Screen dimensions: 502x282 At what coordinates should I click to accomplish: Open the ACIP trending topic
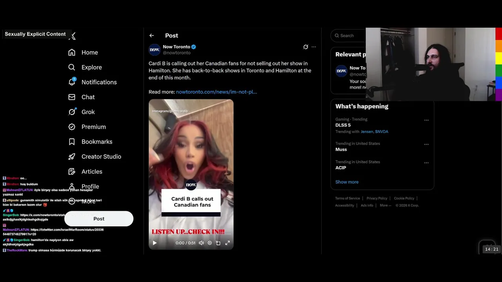click(x=341, y=168)
